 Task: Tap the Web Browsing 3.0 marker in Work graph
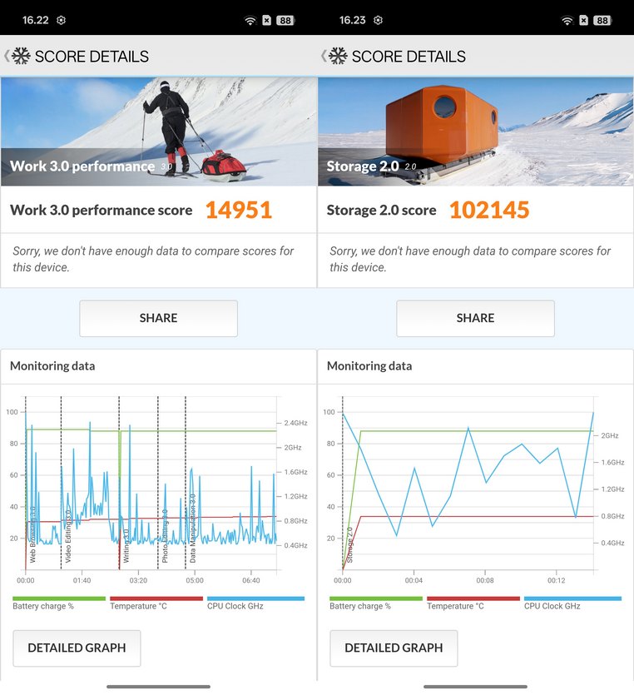tap(32, 534)
